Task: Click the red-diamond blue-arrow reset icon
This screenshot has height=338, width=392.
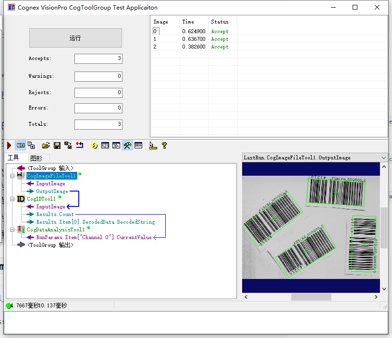Action: coord(79,145)
